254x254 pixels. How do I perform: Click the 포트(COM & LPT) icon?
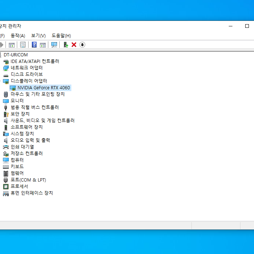[5, 180]
